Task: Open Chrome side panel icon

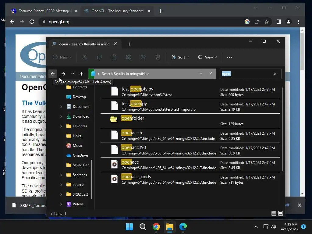Action: (x=279, y=22)
